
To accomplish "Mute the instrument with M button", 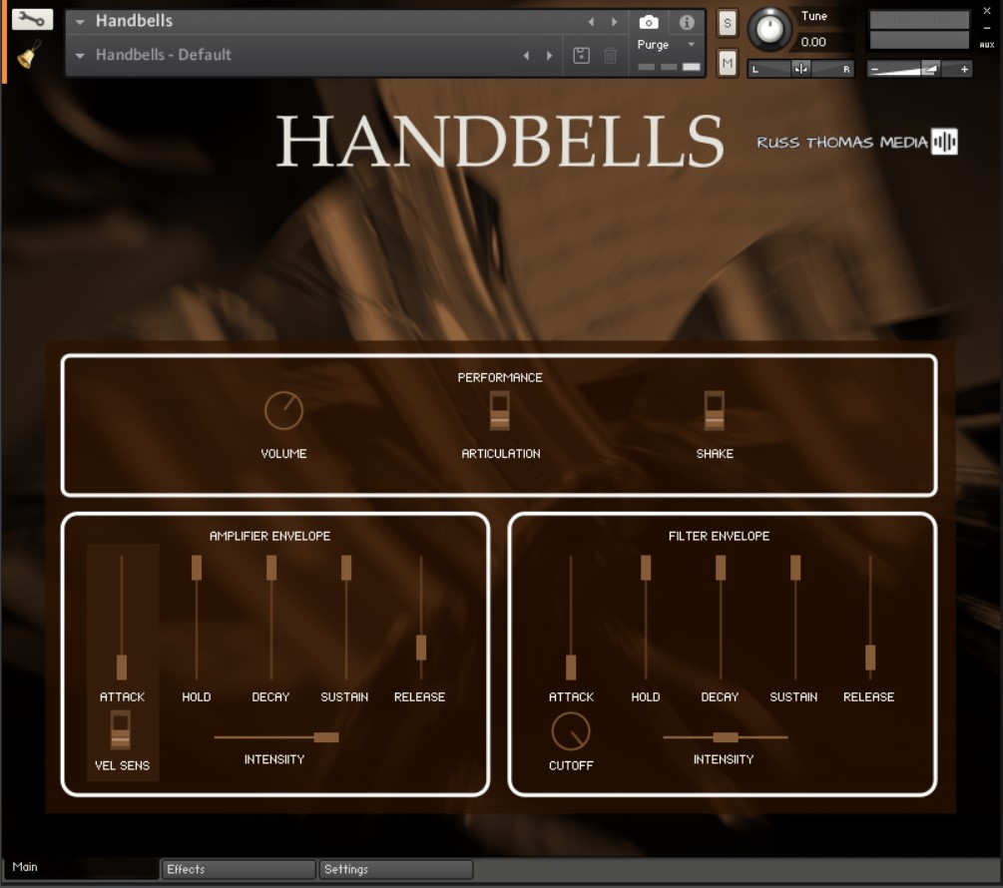I will coord(727,63).
